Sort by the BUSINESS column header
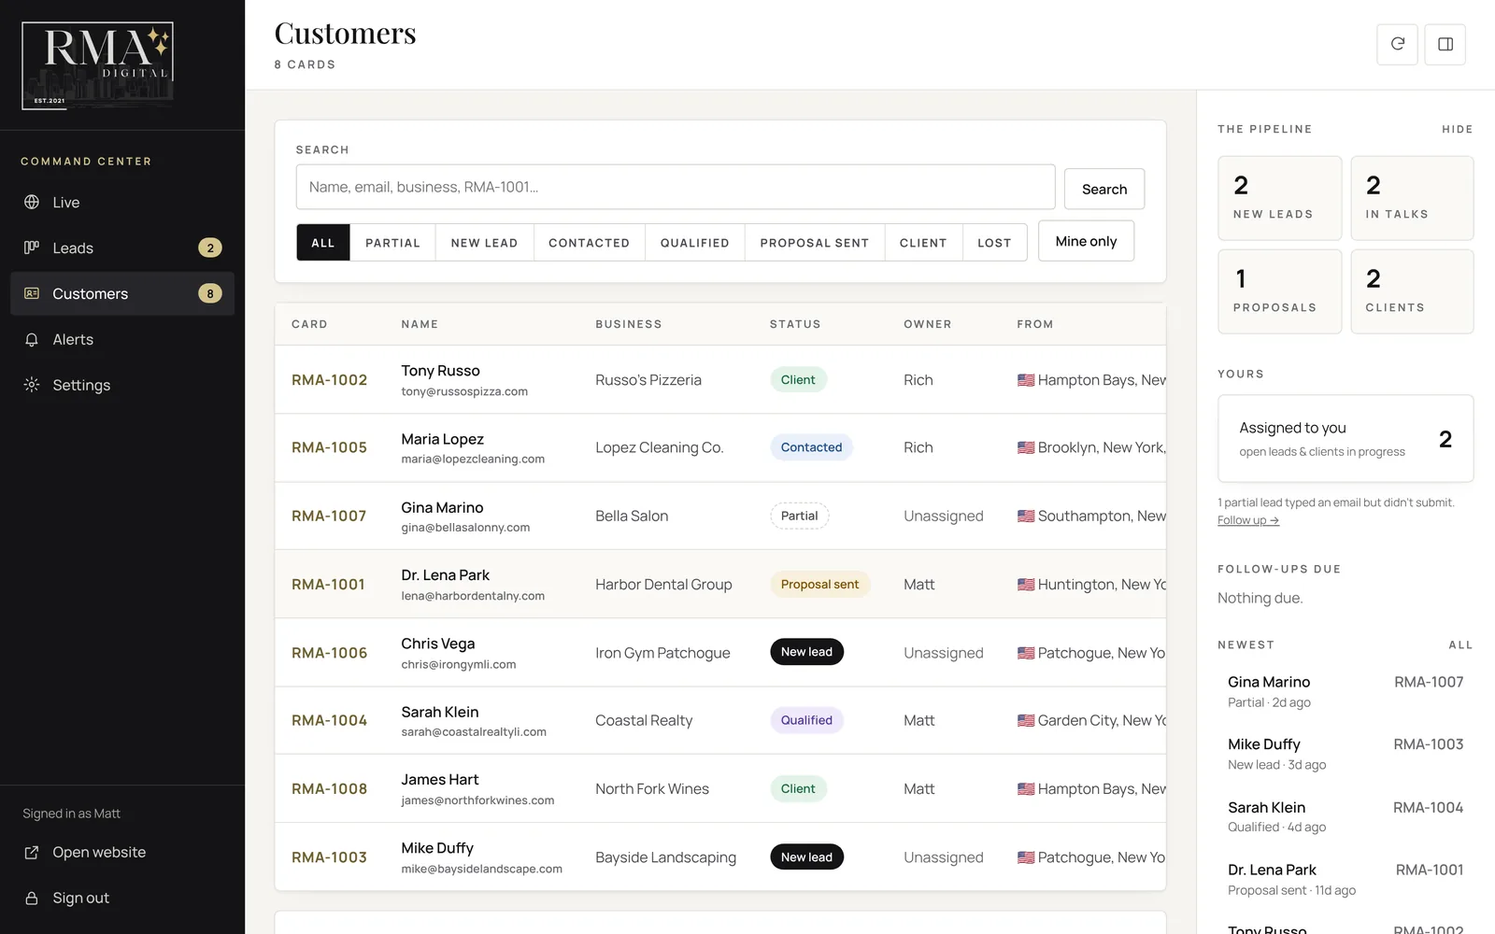The width and height of the screenshot is (1495, 934). coord(629,324)
